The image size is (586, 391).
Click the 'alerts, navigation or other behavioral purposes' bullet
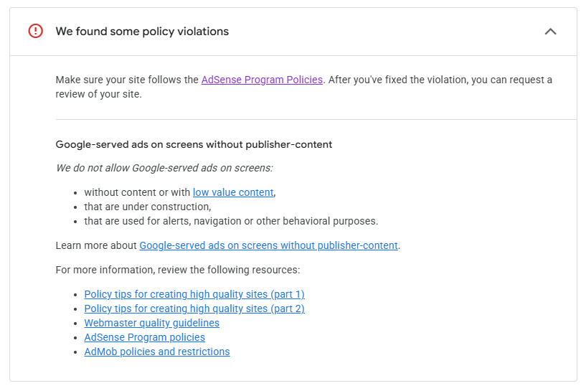point(231,221)
